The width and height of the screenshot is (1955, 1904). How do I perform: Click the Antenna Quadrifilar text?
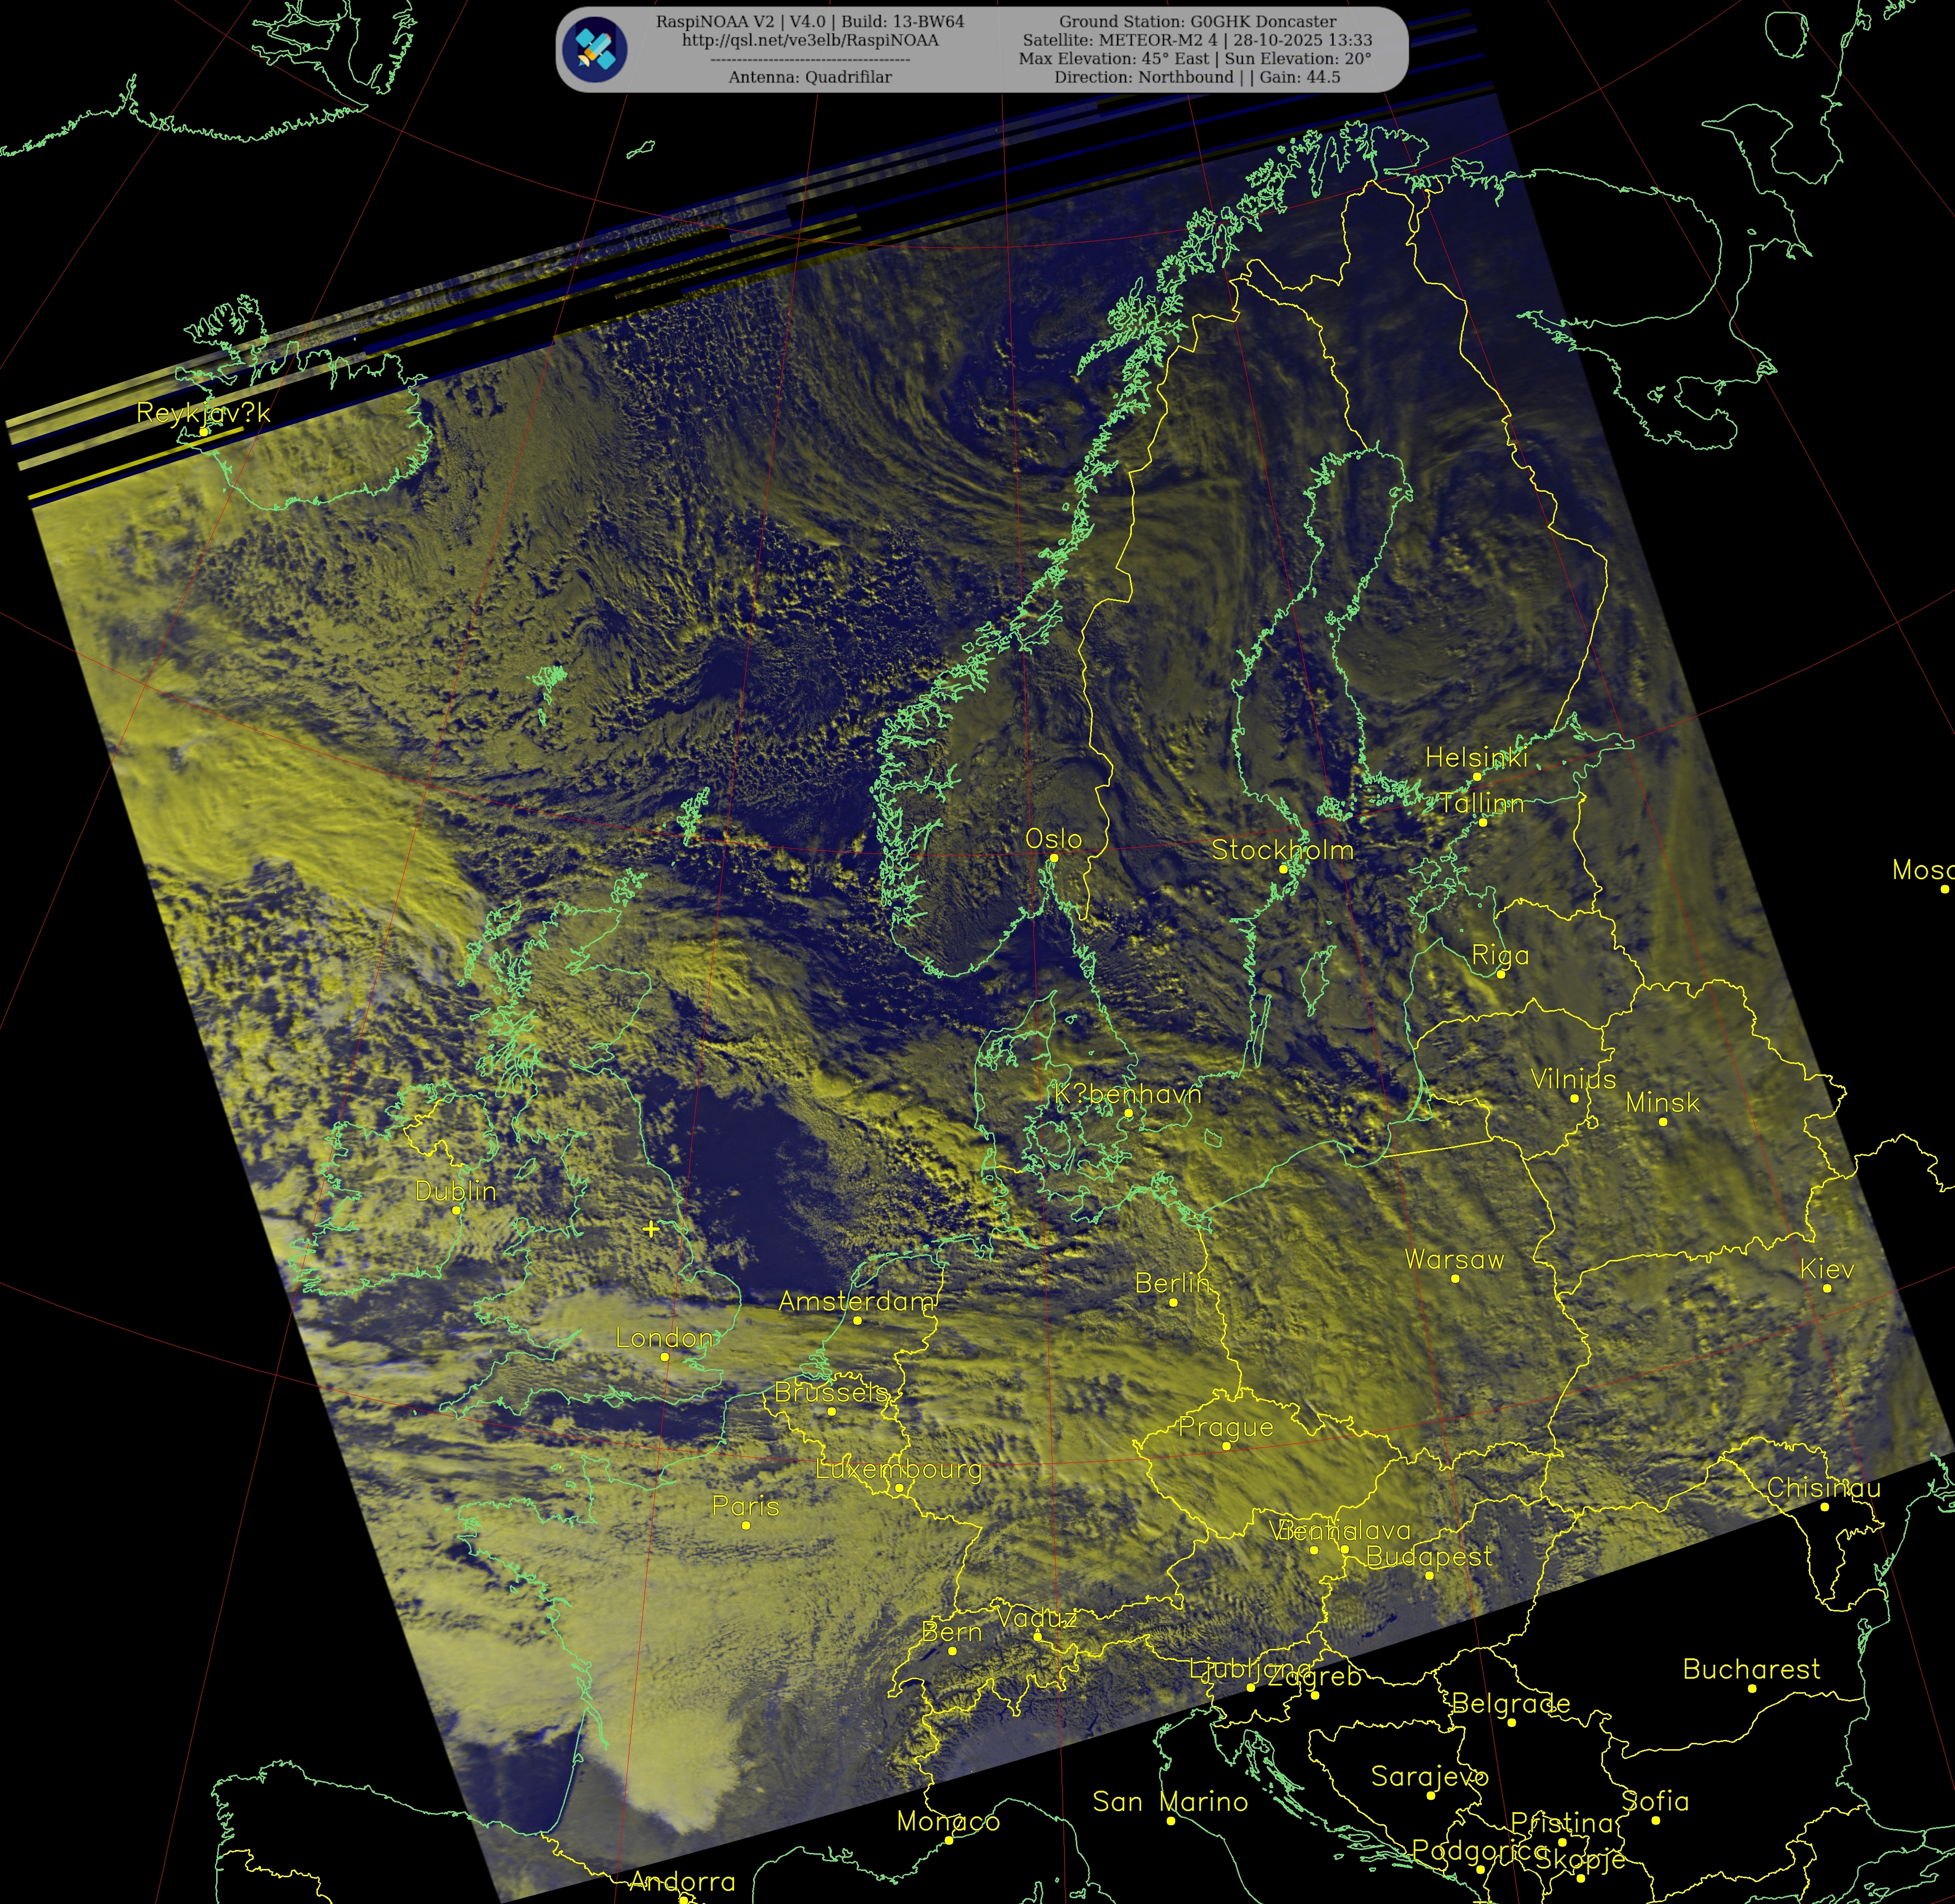coord(810,77)
